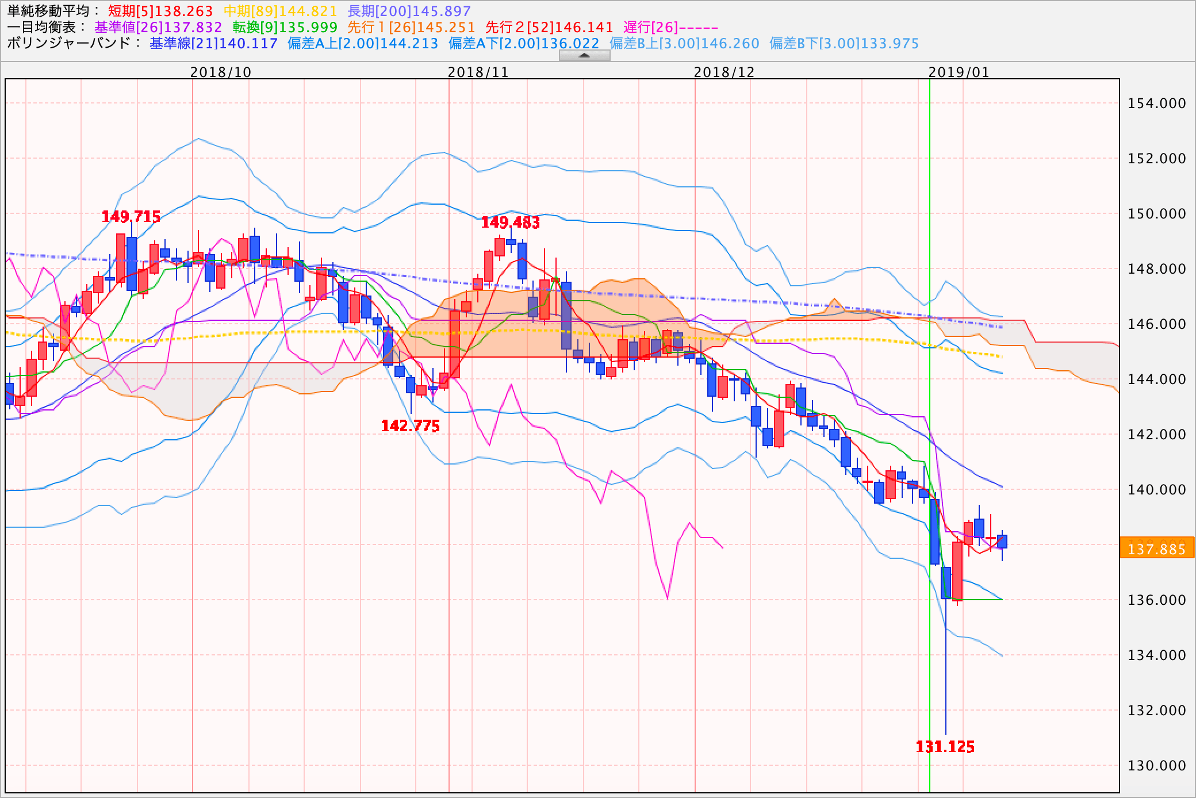The width and height of the screenshot is (1196, 798).
Task: Select the 先行2[52] 146.141 legend entry
Action: [549, 28]
